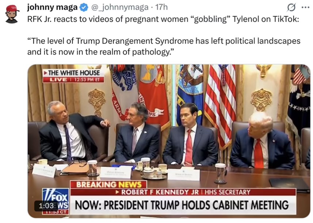Click the ROBERT F KENNEDY JR chyron
Image resolution: width=313 pixels, height=223 pixels.
pyautogui.click(x=157, y=192)
